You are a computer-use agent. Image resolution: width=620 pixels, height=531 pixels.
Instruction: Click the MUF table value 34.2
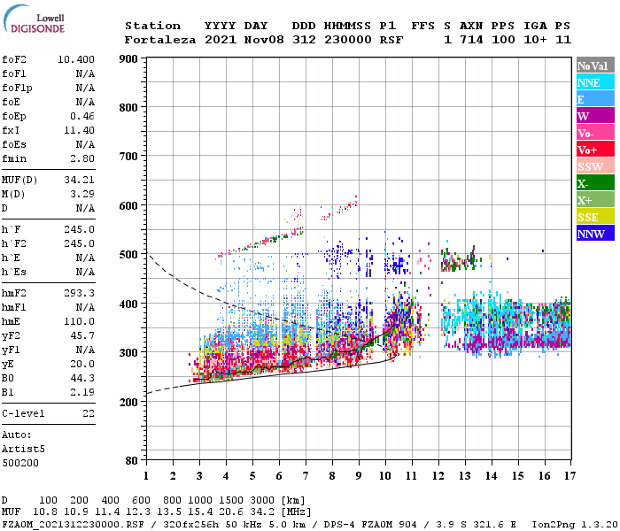coord(262,512)
